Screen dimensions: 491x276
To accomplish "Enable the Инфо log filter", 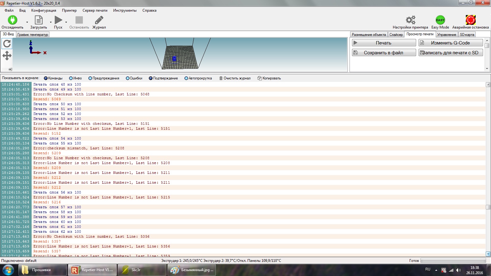I will coord(71,78).
